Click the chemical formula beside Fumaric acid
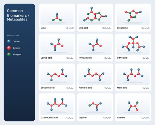The image size is (155, 125). [x=108, y=88]
